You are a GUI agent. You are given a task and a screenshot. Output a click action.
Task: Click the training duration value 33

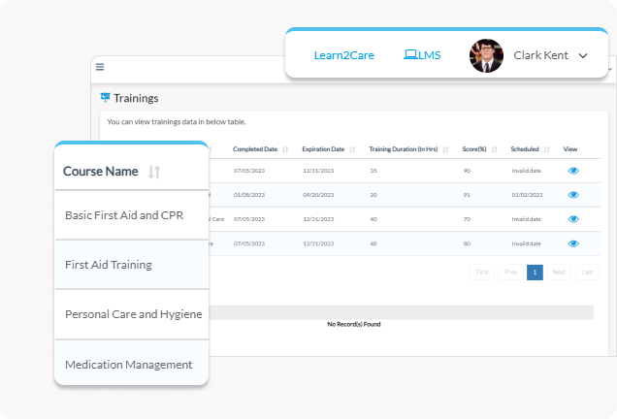click(373, 171)
